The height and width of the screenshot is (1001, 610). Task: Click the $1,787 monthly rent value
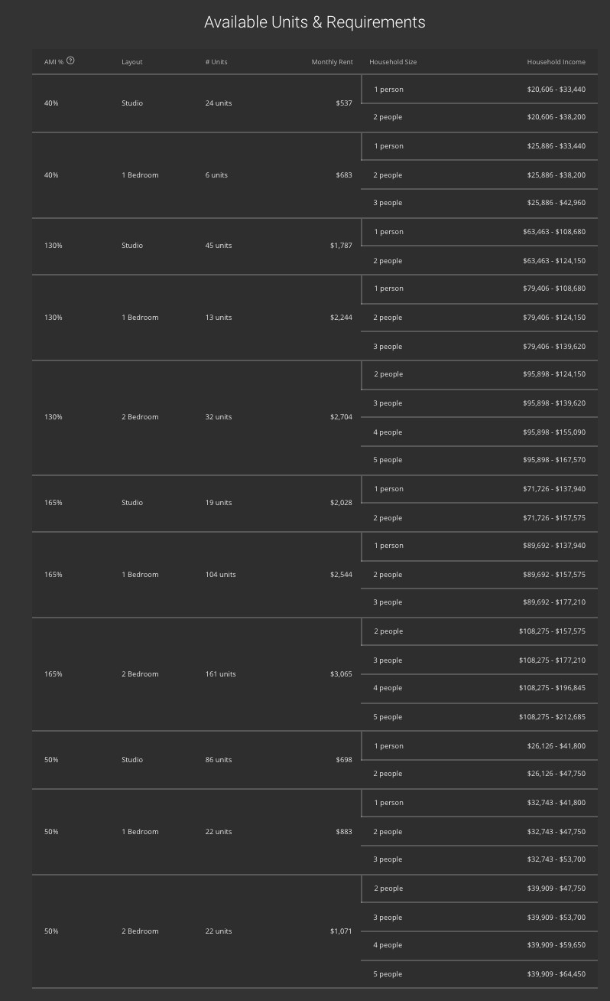[341, 246]
